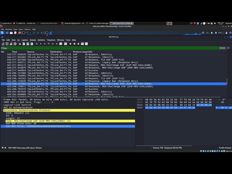Viewport: 232px width, 174px height.
Task: Open Wireshark Telephony menu
Action: point(51,40)
